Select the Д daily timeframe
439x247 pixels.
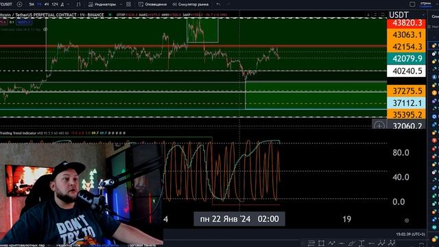[x=62, y=4]
